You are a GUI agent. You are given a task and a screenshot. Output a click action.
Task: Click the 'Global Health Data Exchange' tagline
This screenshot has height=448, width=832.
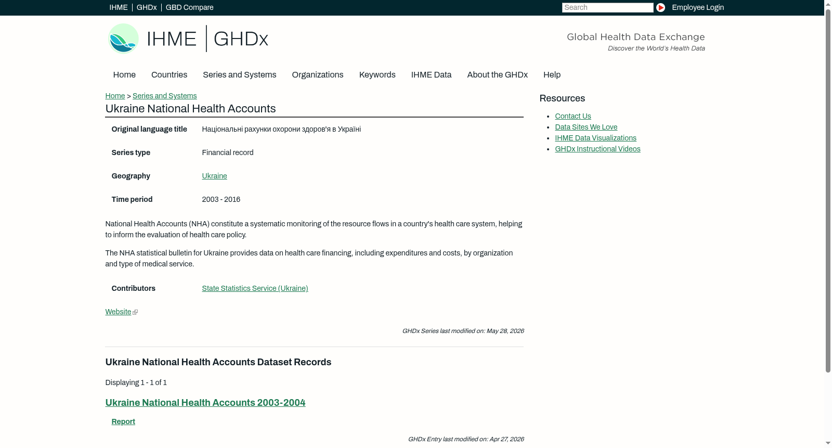pos(635,37)
